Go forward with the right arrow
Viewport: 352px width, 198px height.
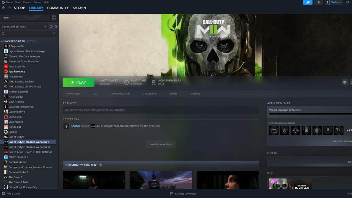pos(10,8)
